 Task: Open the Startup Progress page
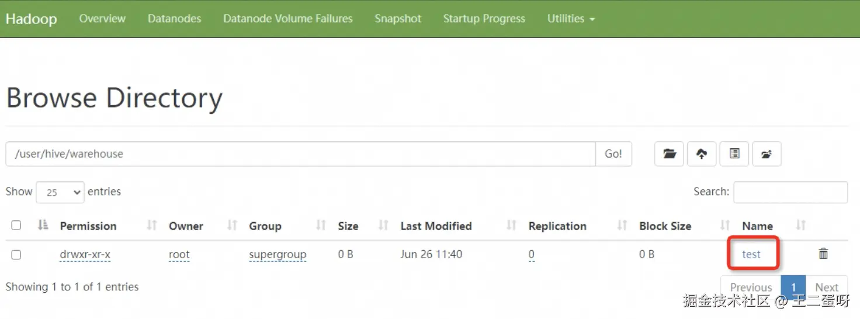pyautogui.click(x=484, y=19)
